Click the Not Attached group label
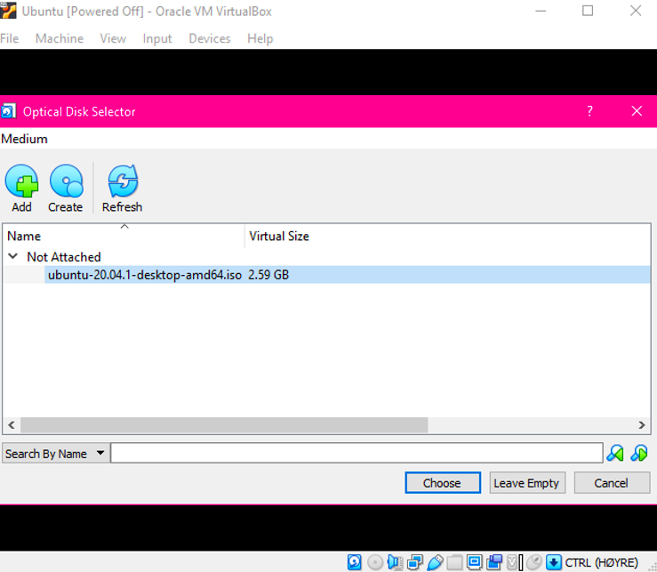Screen dimensions: 657x572 point(64,257)
